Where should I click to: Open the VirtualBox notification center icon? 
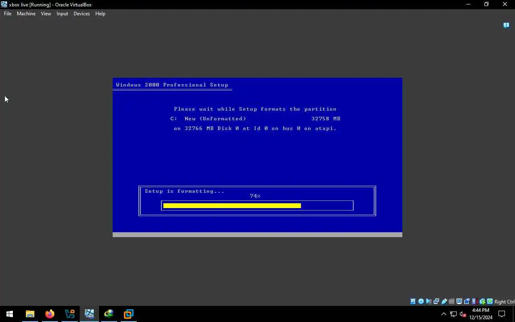click(506, 25)
